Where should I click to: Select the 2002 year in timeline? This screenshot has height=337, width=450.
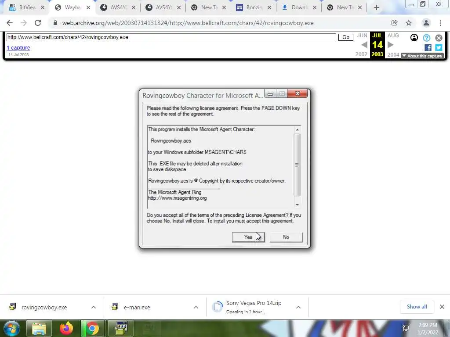[x=361, y=54]
